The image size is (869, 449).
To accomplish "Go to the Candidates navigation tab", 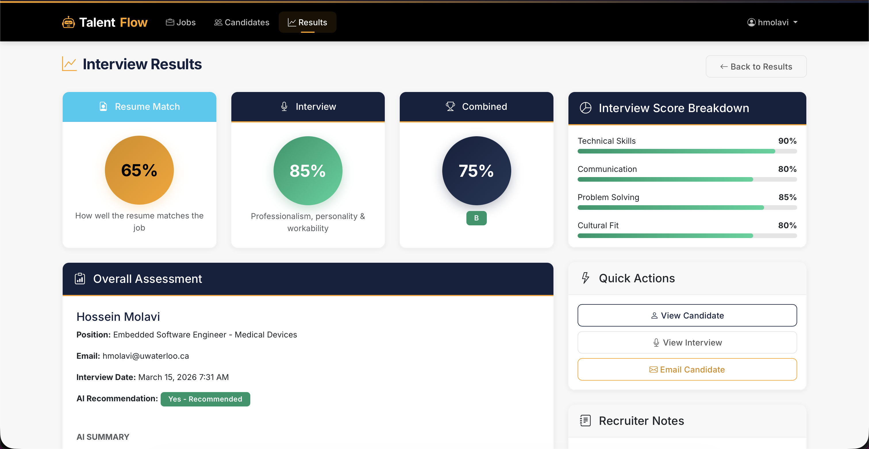I will coord(242,22).
